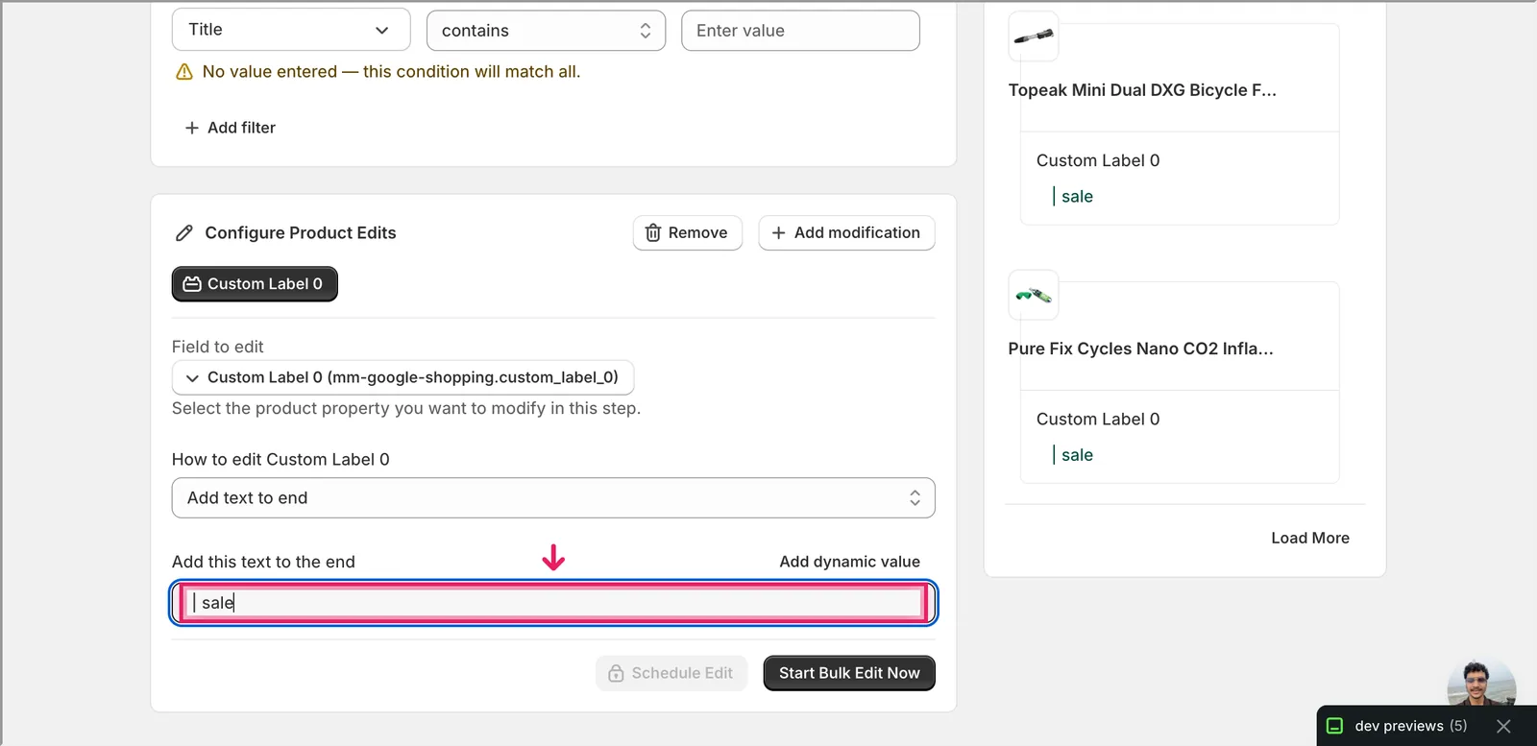Click the Pure Fix Cycles inflator thumbnail
The image size is (1537, 746).
(1034, 295)
